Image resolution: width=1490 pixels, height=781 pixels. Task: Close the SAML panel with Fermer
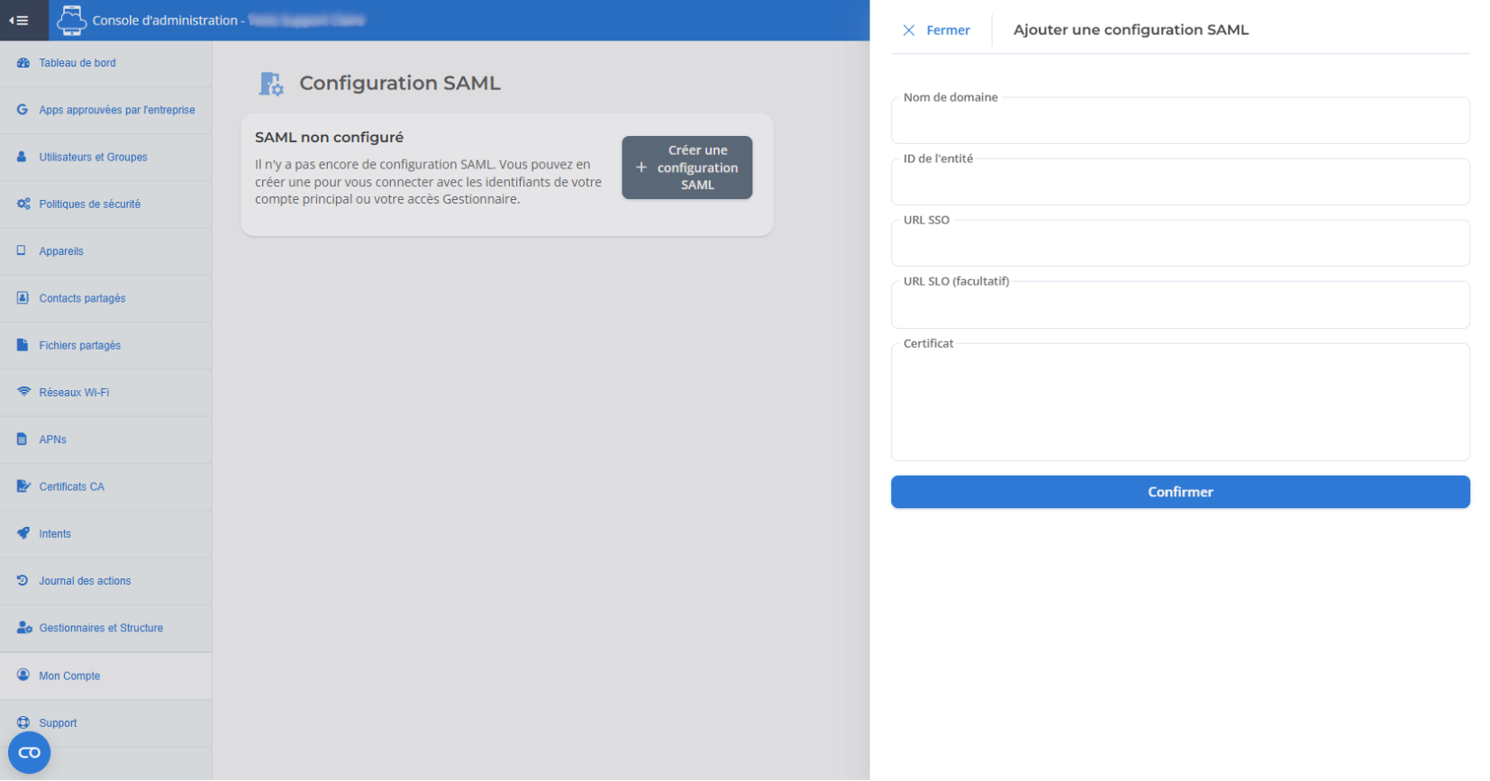pos(937,31)
